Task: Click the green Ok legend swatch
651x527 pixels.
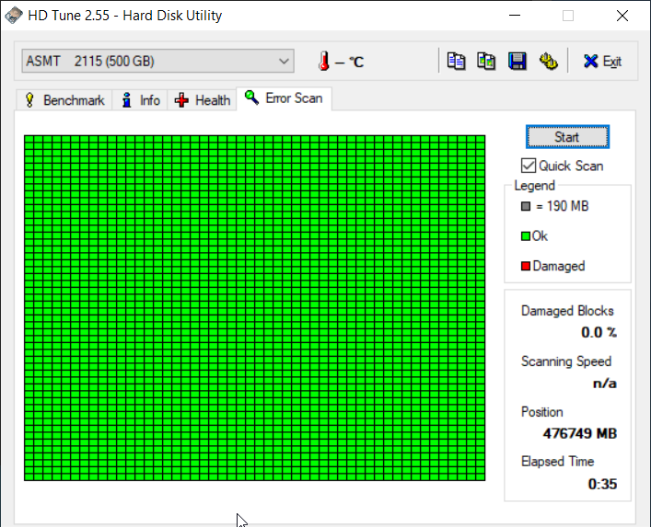Action: (x=526, y=236)
